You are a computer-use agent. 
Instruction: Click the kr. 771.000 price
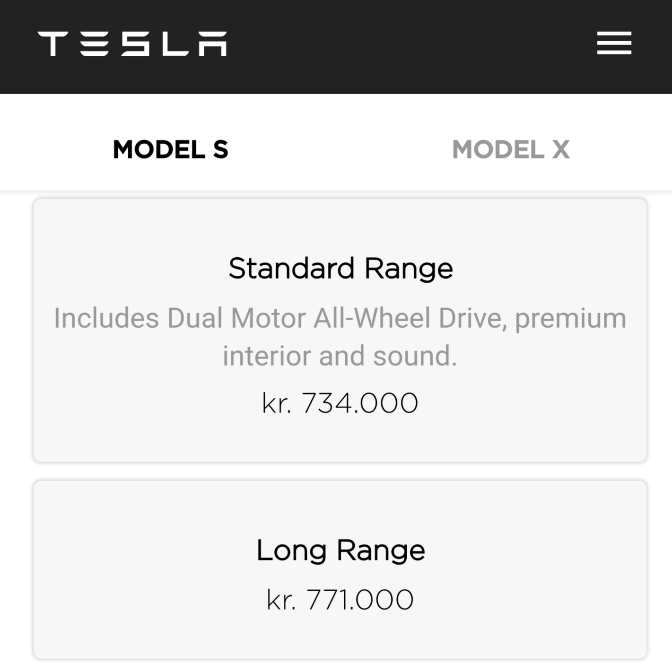pos(340,600)
